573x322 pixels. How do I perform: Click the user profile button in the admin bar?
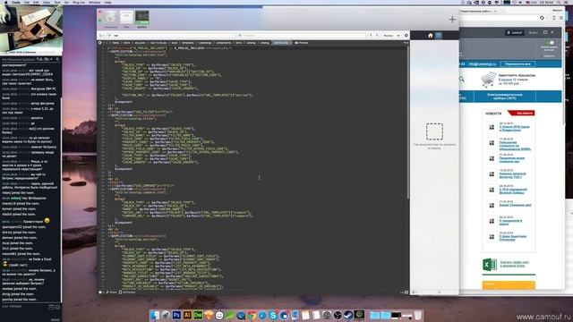515,33
